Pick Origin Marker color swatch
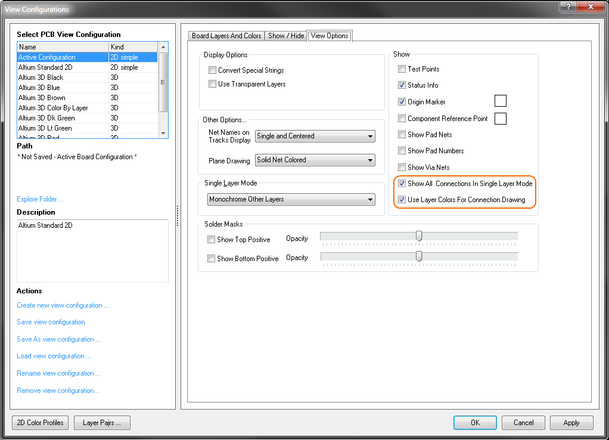 click(501, 101)
